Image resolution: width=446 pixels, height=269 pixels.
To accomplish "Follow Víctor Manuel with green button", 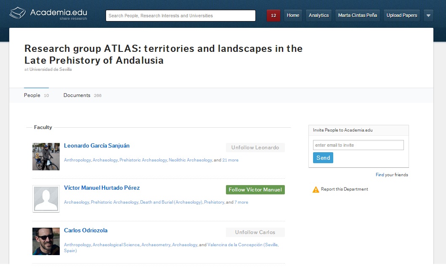I will (x=255, y=190).
